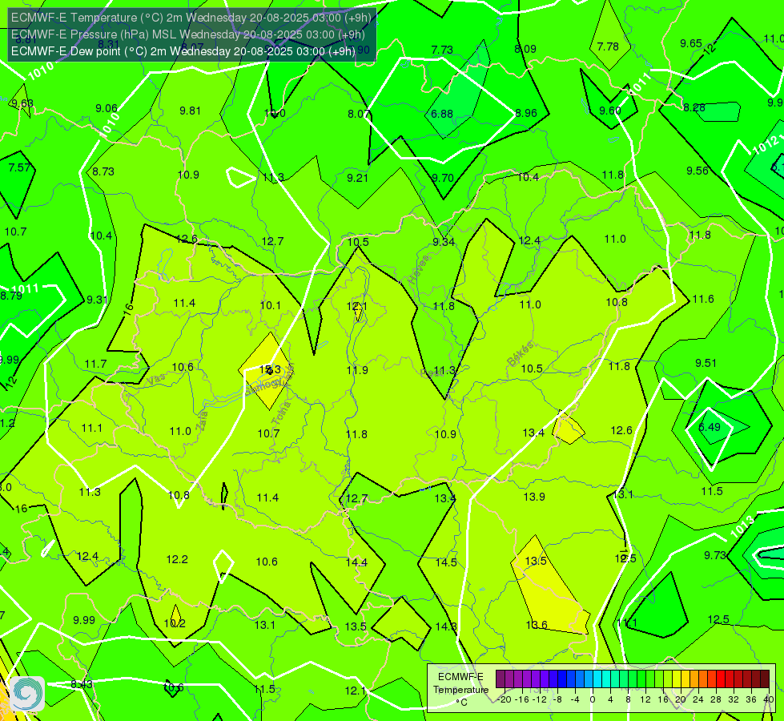784x721 pixels.
Task: Click the 13.6 value on the map
Action: point(537,625)
